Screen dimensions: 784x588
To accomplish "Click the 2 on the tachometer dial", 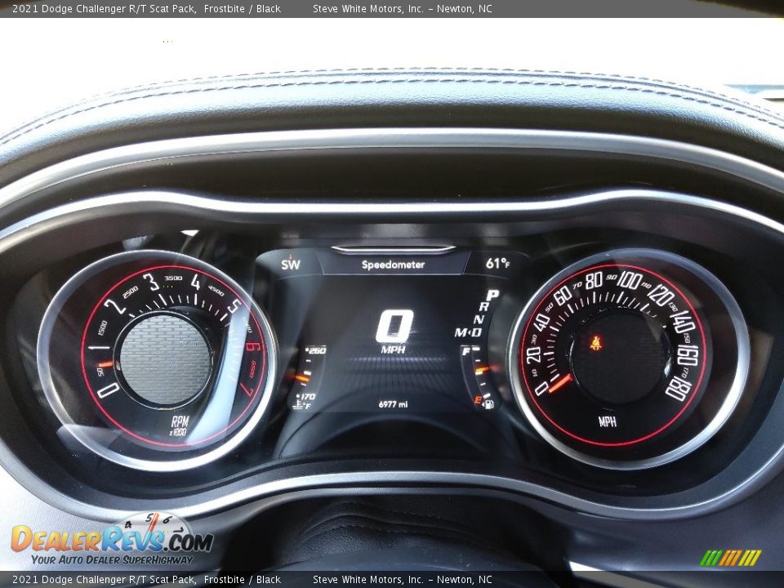I will [x=115, y=305].
